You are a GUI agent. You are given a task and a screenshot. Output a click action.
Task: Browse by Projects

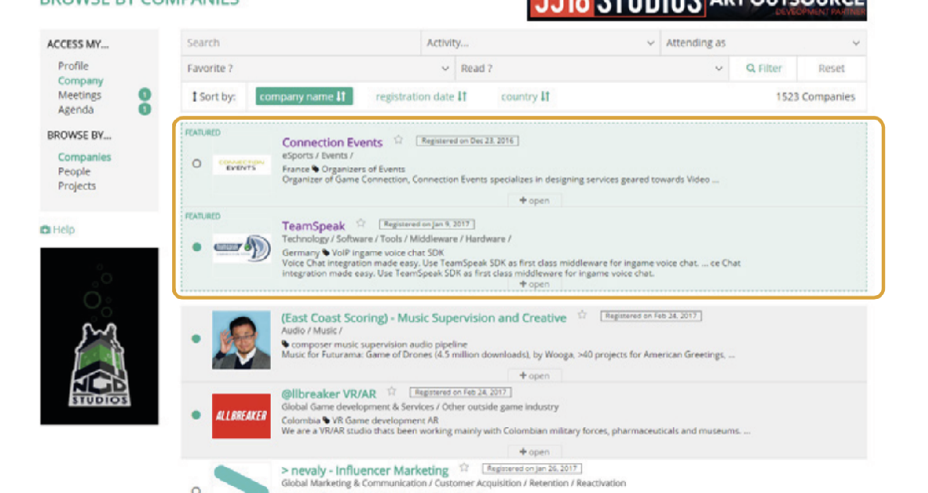click(77, 185)
